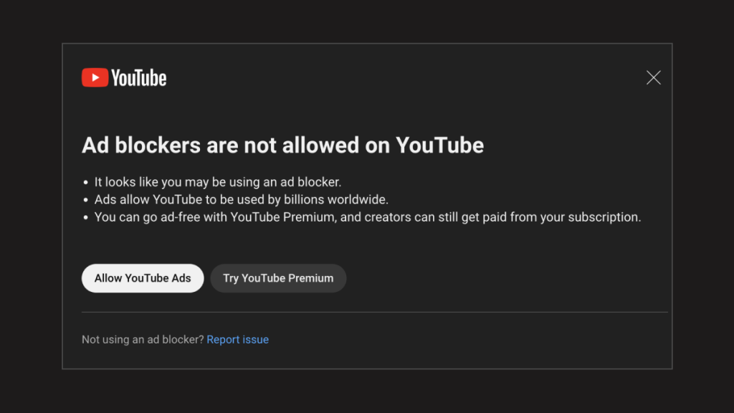
Task: Click the word "subscription" in the last bullet
Action: coord(604,217)
